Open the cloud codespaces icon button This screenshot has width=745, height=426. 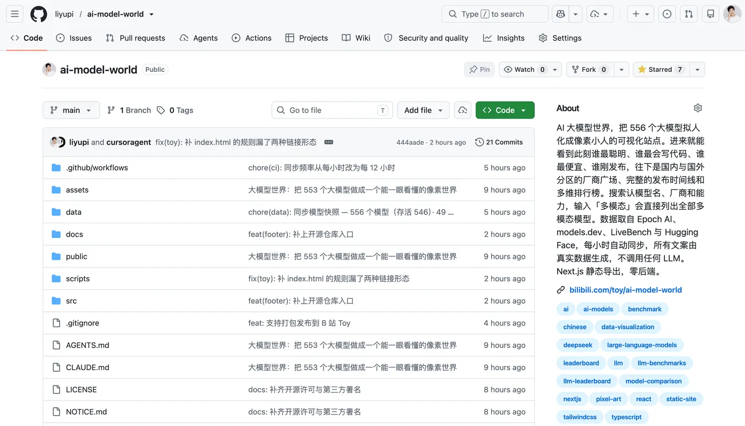(x=462, y=110)
